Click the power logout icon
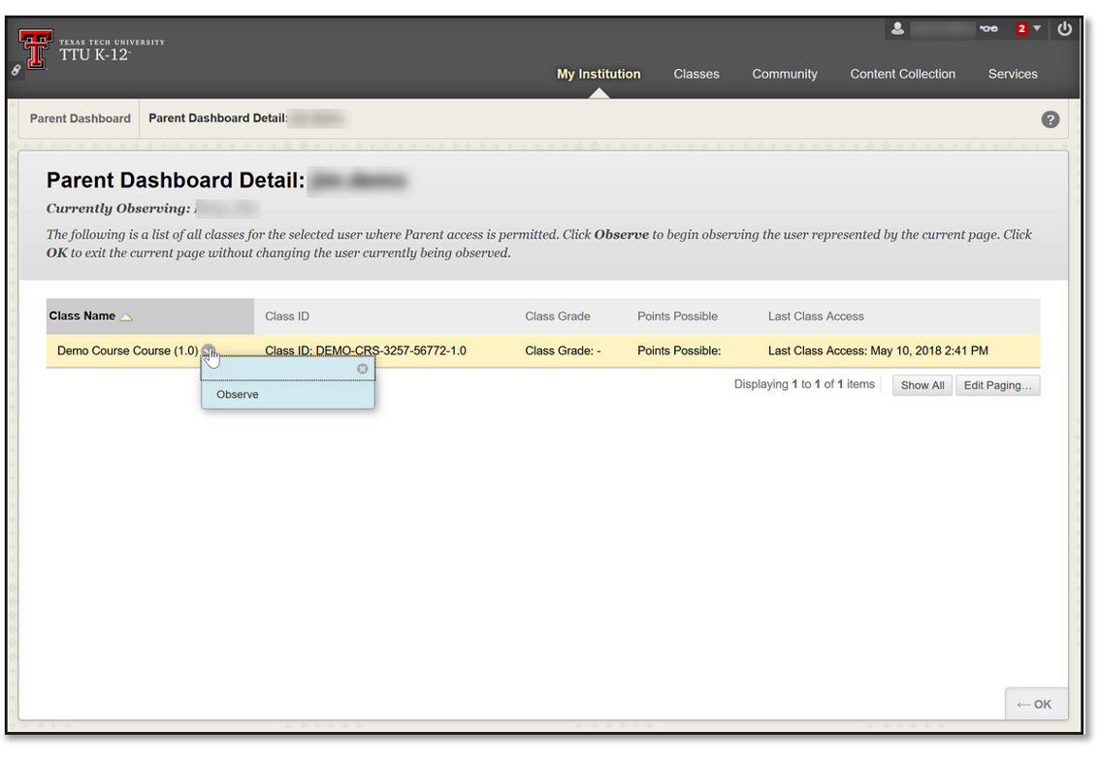This screenshot has width=1100, height=759. (1065, 29)
